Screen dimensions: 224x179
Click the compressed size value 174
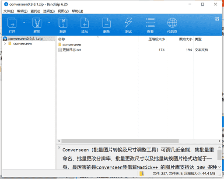click(x=161, y=50)
